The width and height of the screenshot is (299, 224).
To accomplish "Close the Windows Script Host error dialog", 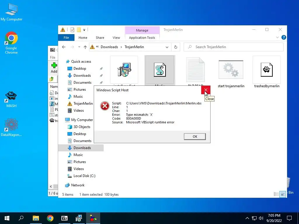I will point(206,90).
